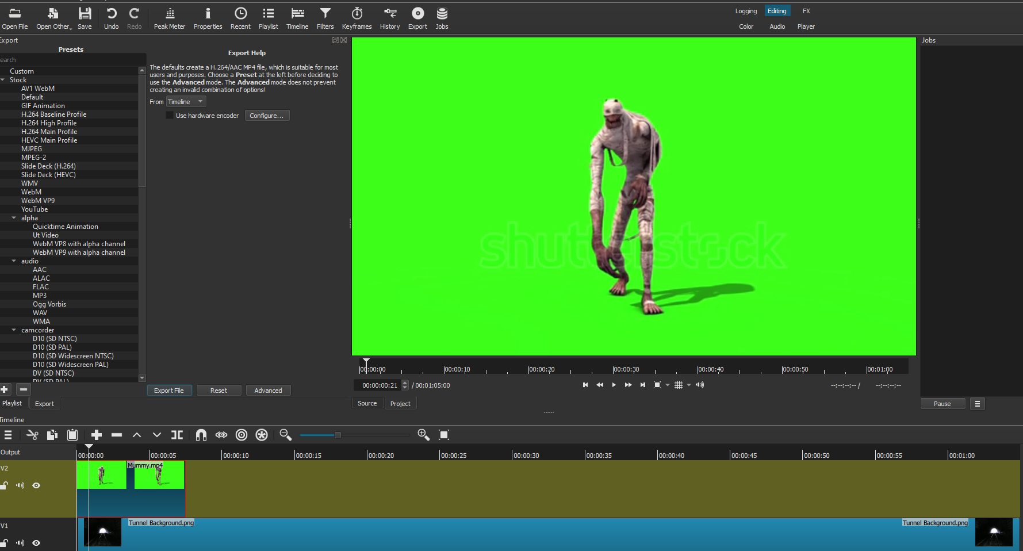Screen dimensions: 1023x551
Task: Expand the camcorder presets category
Action: click(x=13, y=330)
